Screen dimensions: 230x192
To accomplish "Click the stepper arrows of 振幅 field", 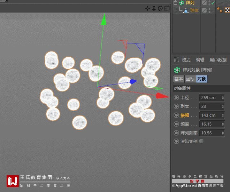I will [x=223, y=115].
